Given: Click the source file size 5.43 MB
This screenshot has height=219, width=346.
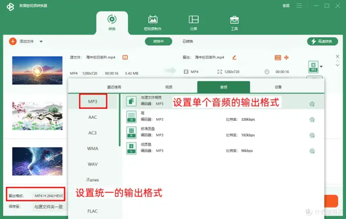Looking at the screenshot, I should [132, 73].
